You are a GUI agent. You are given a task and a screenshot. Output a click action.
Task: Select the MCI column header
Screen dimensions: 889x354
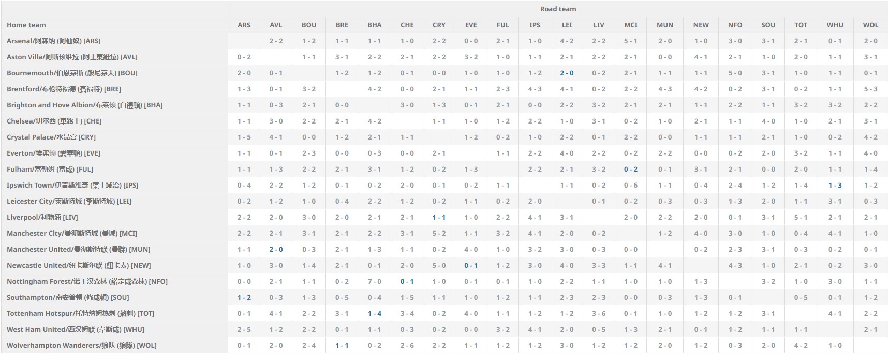(630, 25)
